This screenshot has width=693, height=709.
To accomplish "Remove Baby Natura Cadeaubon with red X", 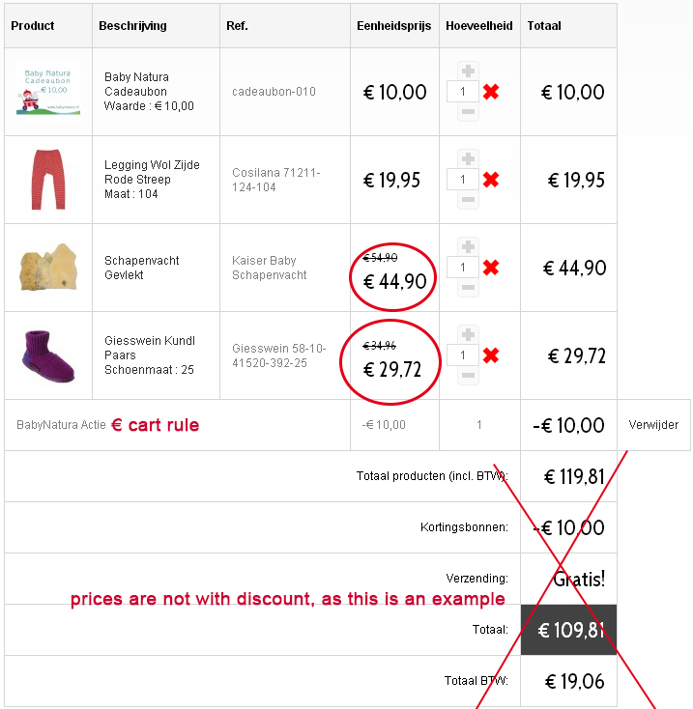I will tap(491, 92).
